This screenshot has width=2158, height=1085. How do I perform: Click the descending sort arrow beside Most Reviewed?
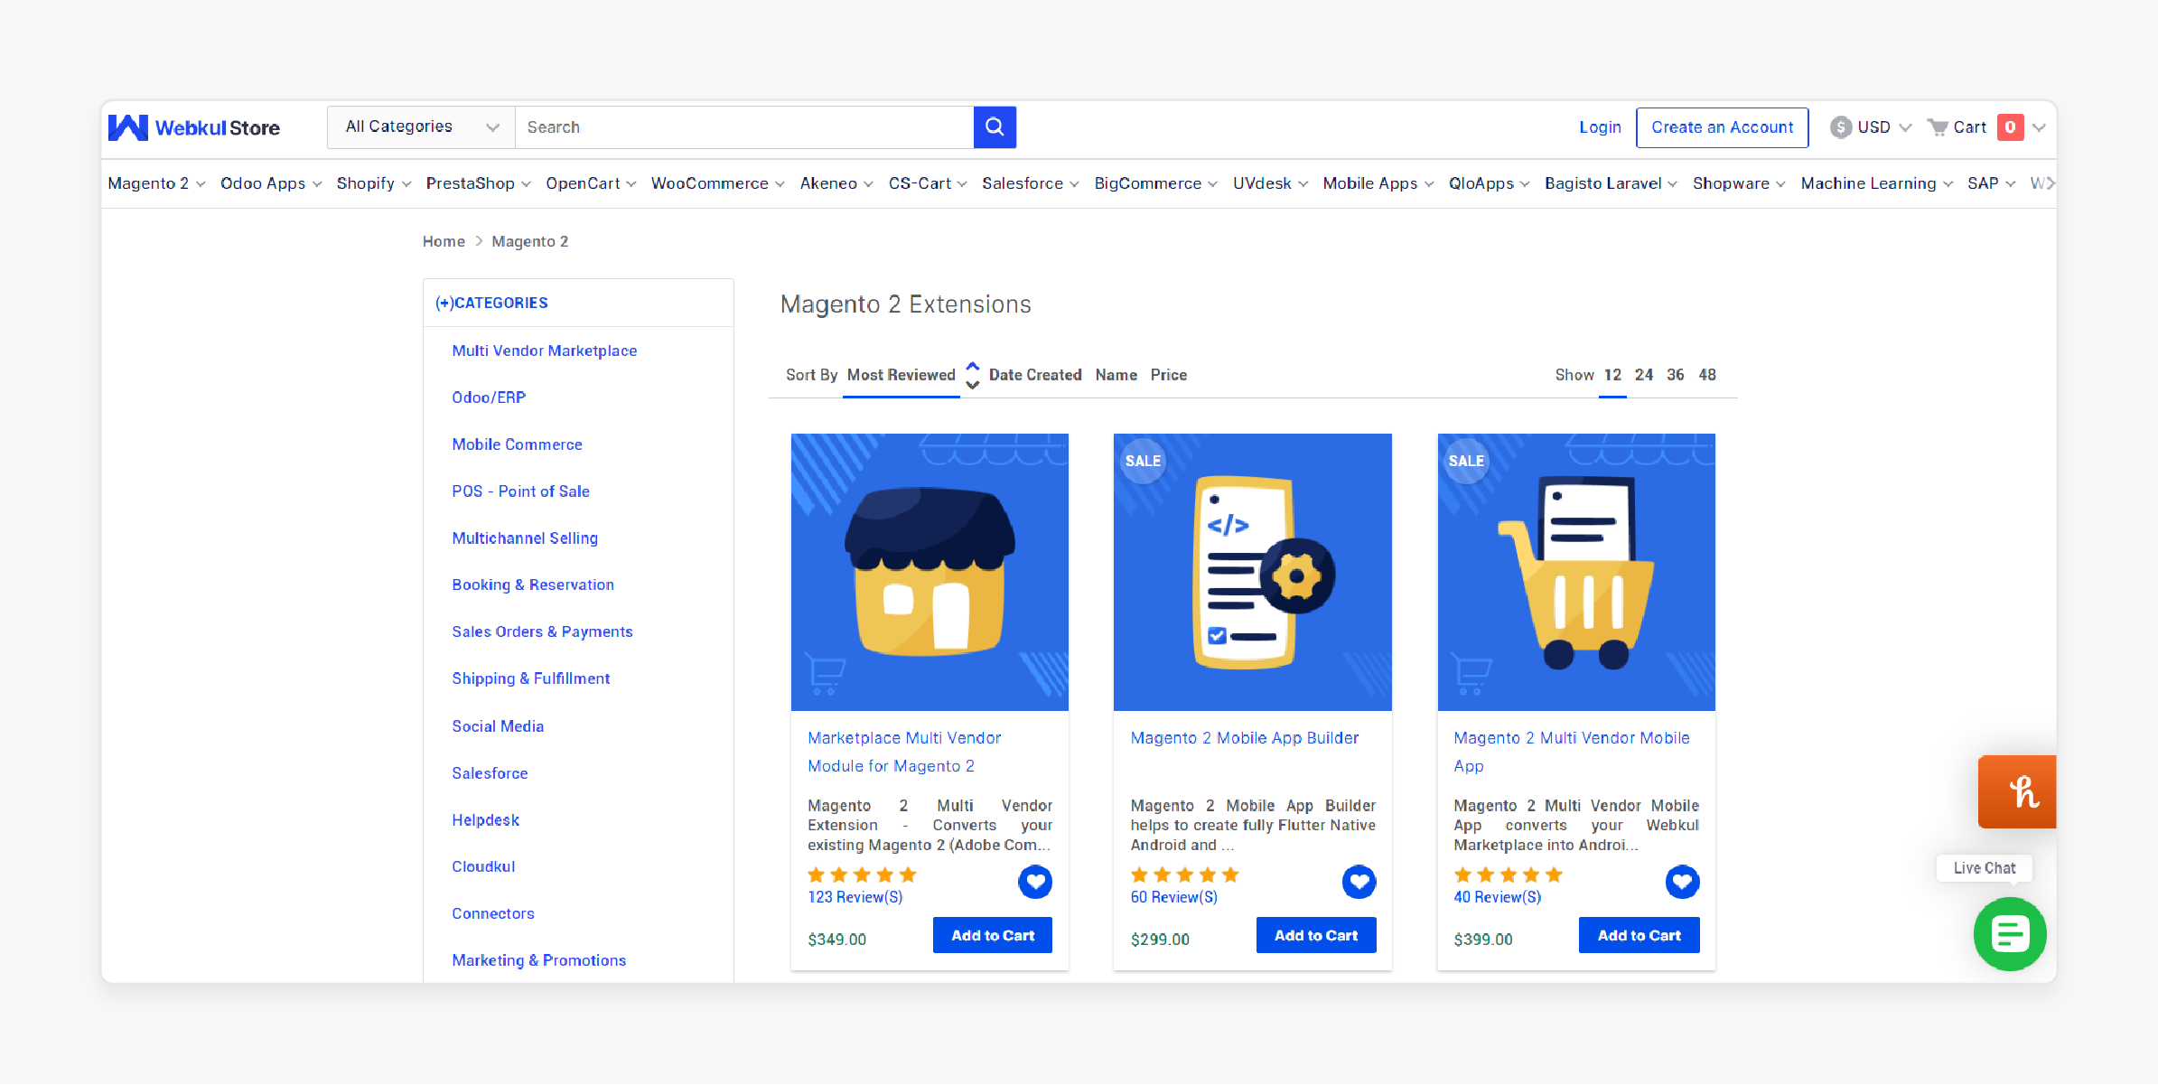click(x=973, y=384)
